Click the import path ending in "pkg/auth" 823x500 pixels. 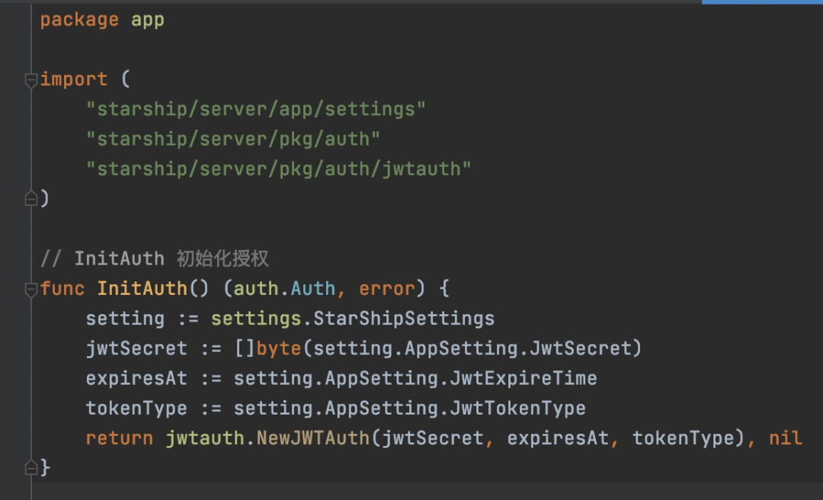click(x=232, y=139)
